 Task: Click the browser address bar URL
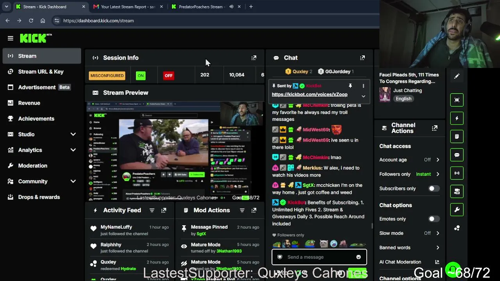coord(98,21)
